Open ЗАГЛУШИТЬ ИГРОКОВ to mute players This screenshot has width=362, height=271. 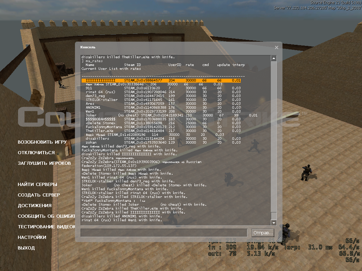tap(44, 163)
